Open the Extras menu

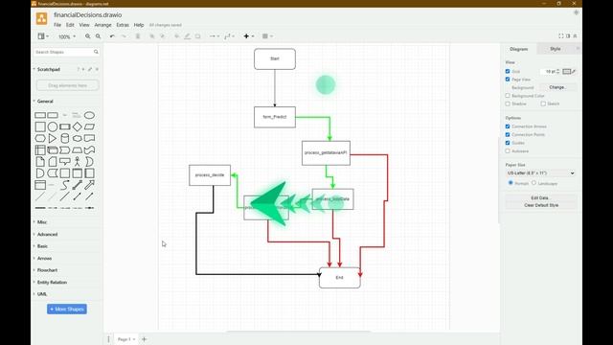point(123,25)
